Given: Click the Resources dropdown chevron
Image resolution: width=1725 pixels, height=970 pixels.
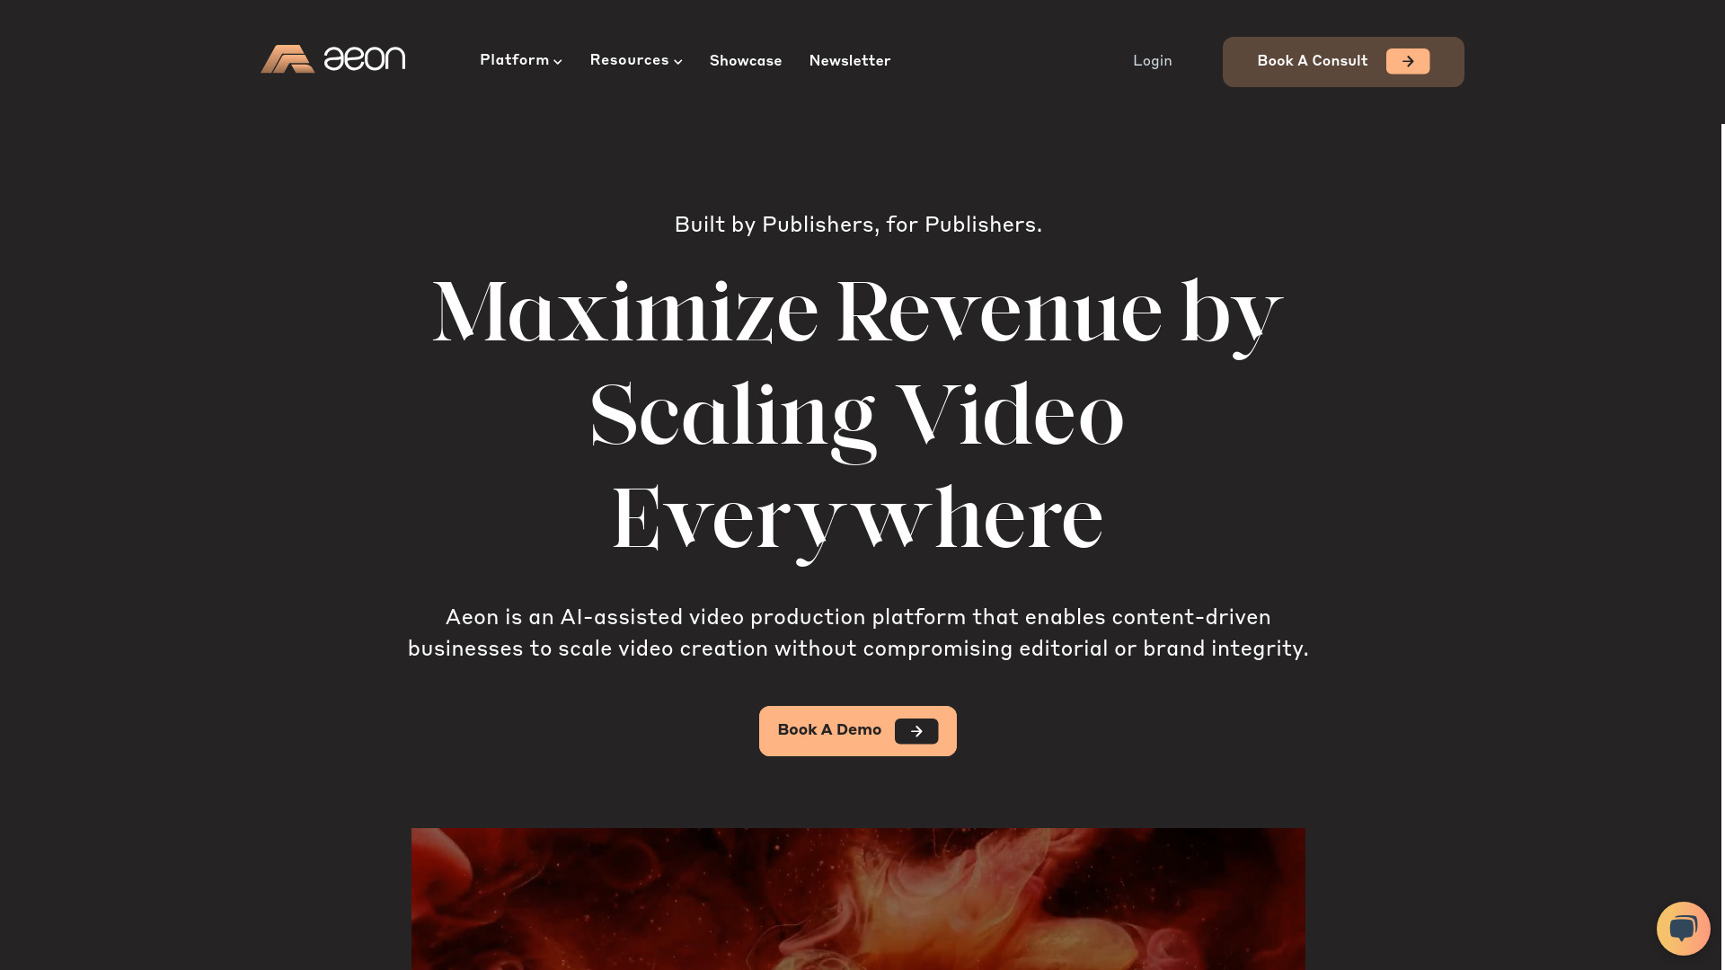Looking at the screenshot, I should (677, 62).
